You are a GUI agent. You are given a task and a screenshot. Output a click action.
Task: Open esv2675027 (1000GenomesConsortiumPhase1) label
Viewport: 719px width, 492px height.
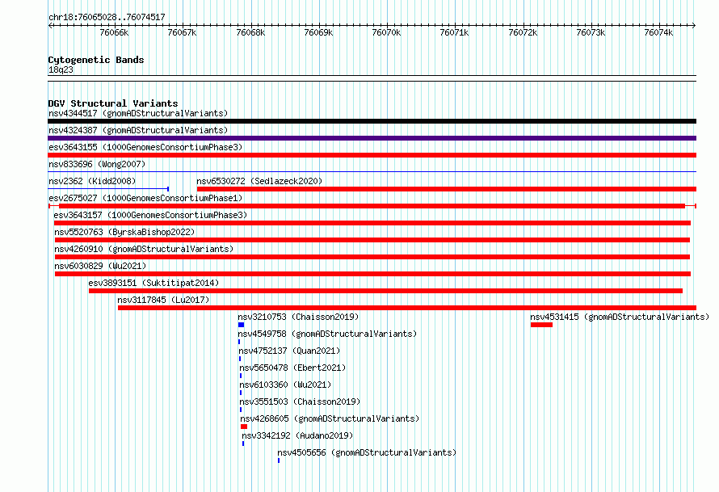(145, 198)
